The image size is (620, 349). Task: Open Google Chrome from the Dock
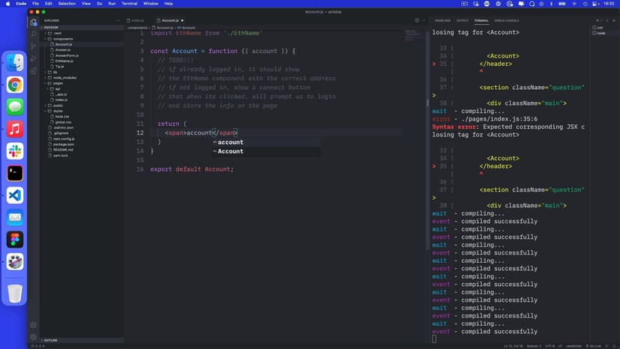coord(15,85)
